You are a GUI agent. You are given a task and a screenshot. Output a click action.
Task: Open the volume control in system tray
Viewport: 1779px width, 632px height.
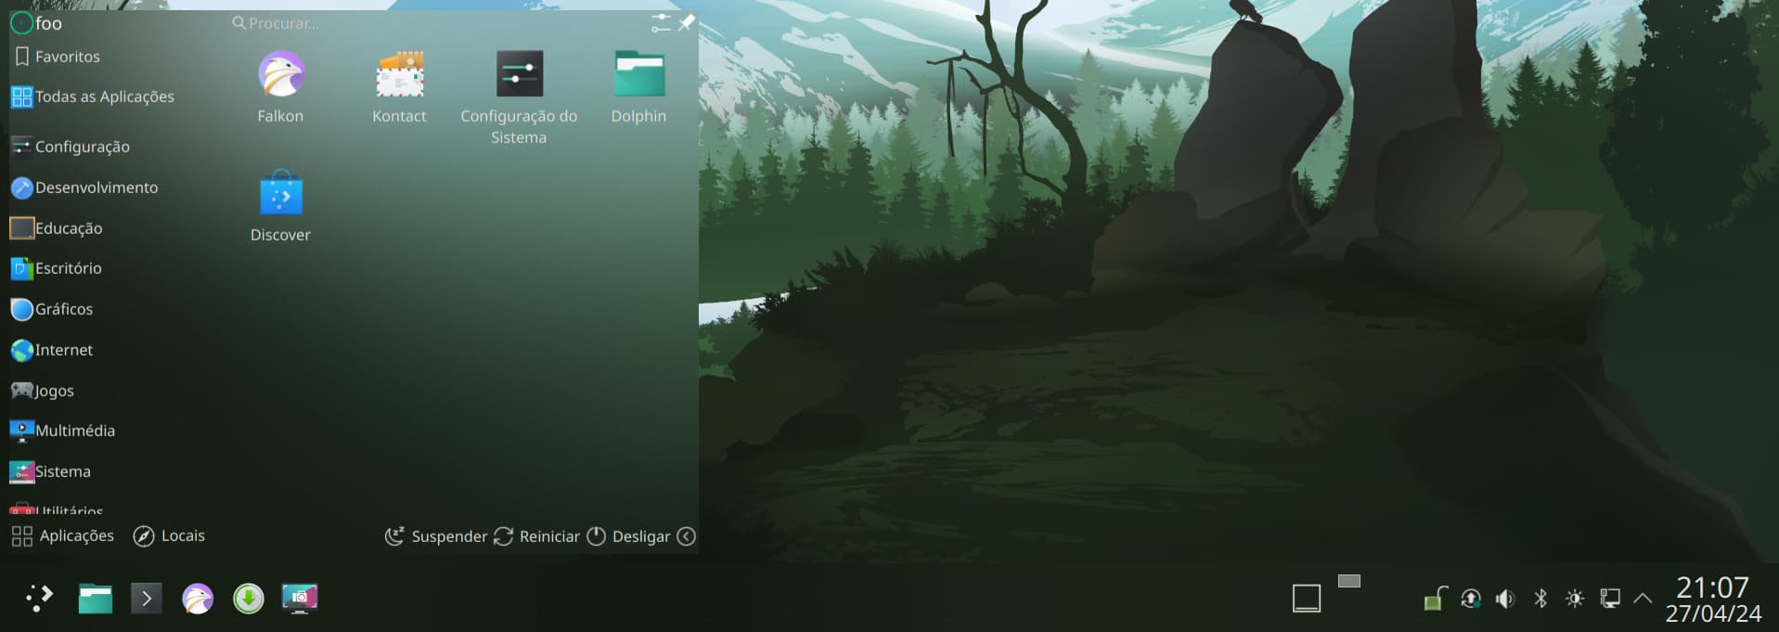click(x=1505, y=599)
